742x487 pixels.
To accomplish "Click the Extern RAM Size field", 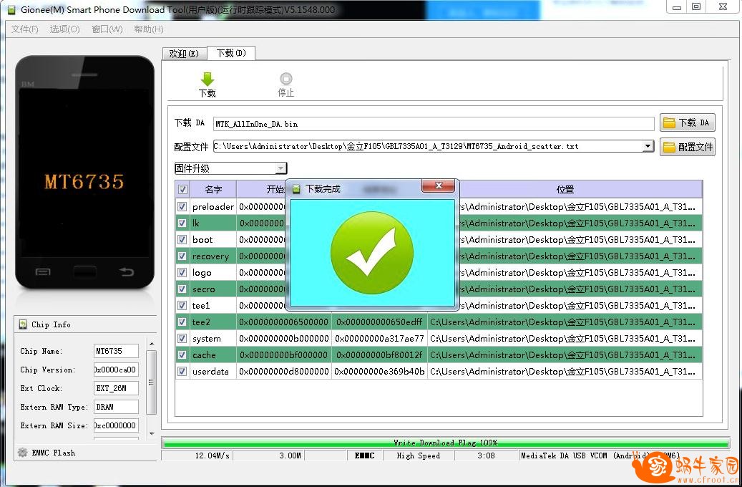I will tap(116, 425).
